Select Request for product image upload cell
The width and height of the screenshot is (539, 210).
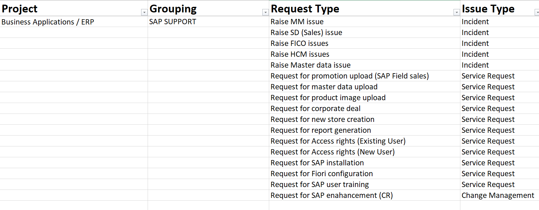pyautogui.click(x=364, y=98)
